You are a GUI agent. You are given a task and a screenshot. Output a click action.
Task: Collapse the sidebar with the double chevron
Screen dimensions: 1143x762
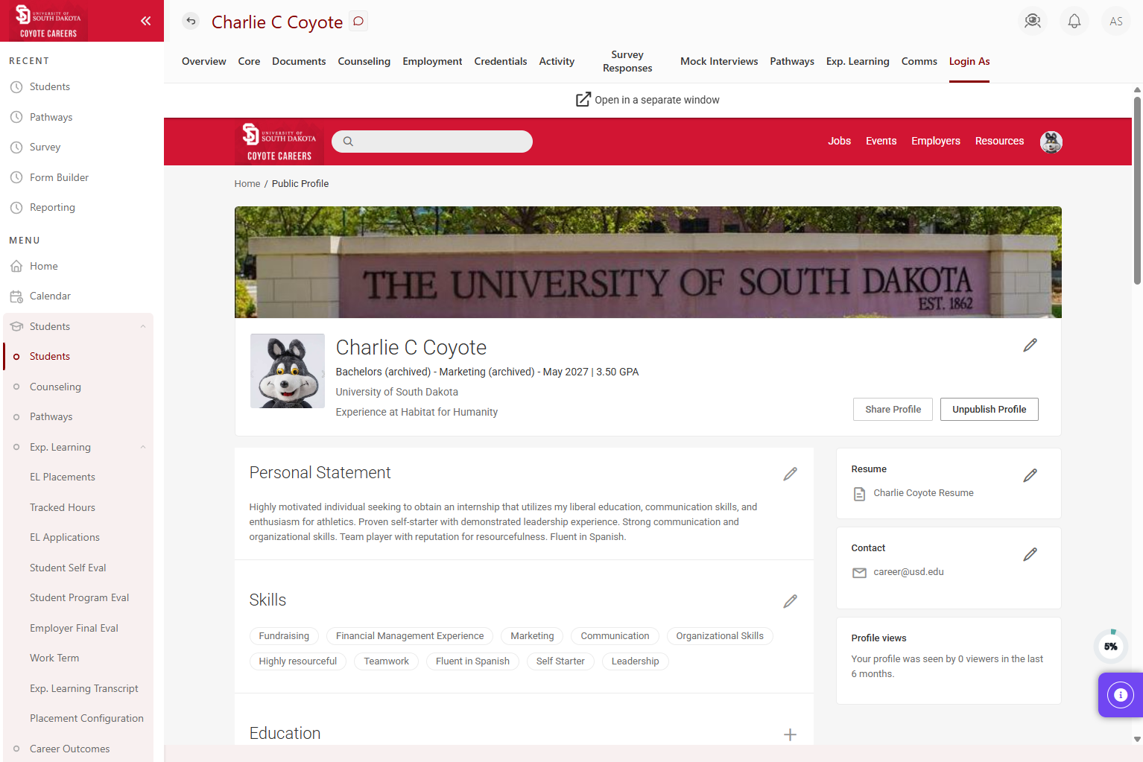point(146,21)
